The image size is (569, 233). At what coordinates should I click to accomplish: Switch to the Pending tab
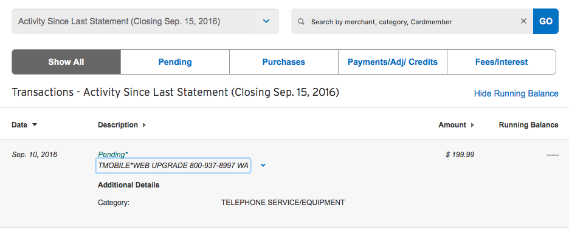click(175, 62)
